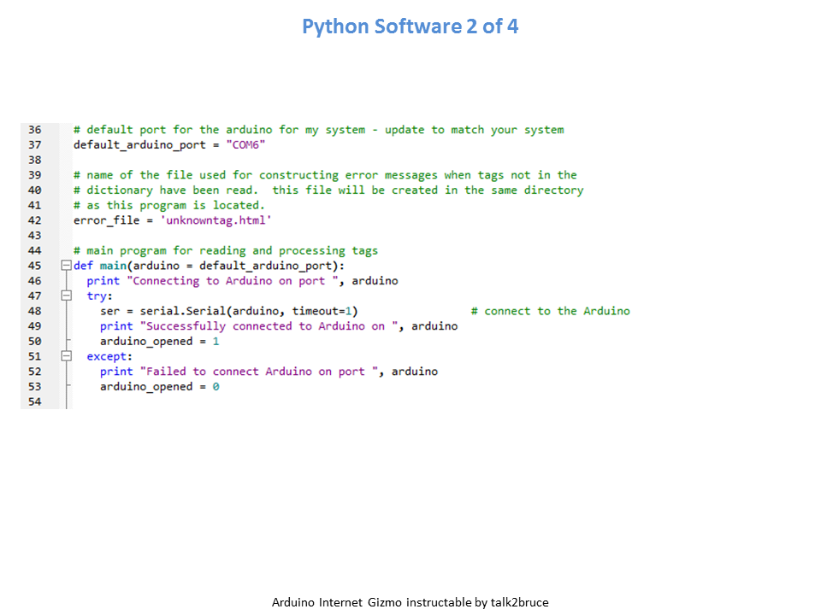The height and width of the screenshot is (615, 821).
Task: Click the comment about default port for arduino
Action: 319,130
